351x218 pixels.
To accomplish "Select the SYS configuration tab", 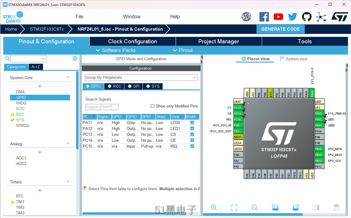I will tap(153, 86).
